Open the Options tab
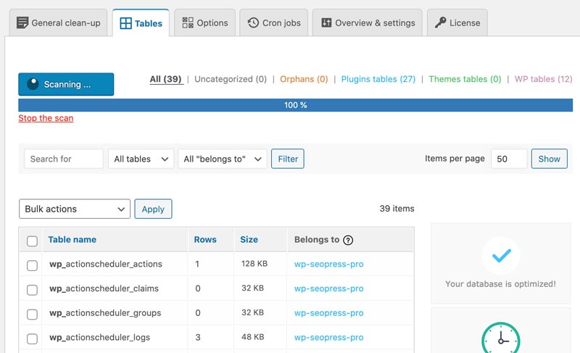Image resolution: width=580 pixels, height=353 pixels. point(204,23)
